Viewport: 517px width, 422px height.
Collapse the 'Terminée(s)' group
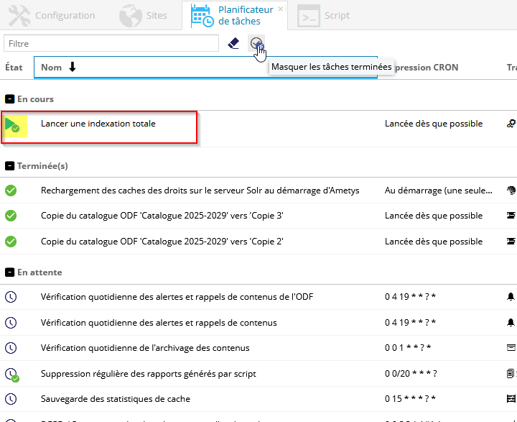coord(9,166)
